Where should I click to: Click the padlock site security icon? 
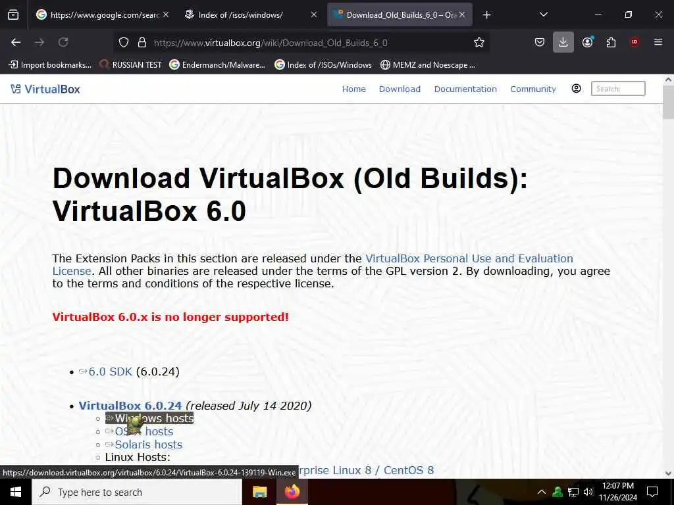(x=142, y=42)
